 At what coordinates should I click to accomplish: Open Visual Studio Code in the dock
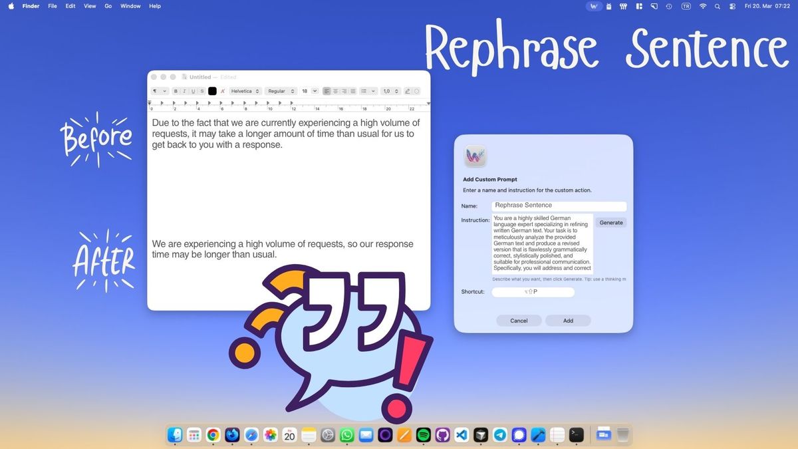462,435
